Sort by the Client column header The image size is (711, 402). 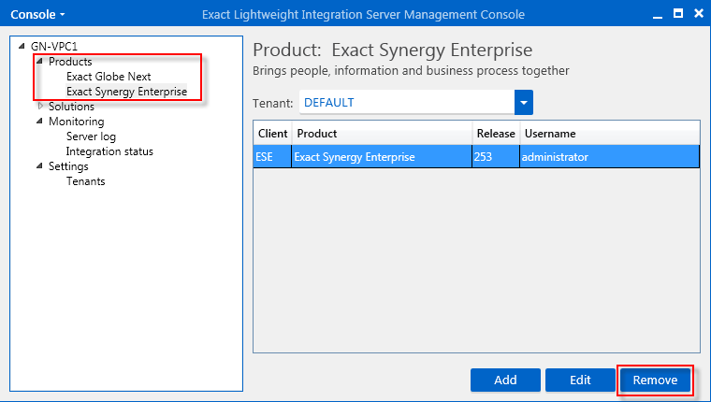272,134
